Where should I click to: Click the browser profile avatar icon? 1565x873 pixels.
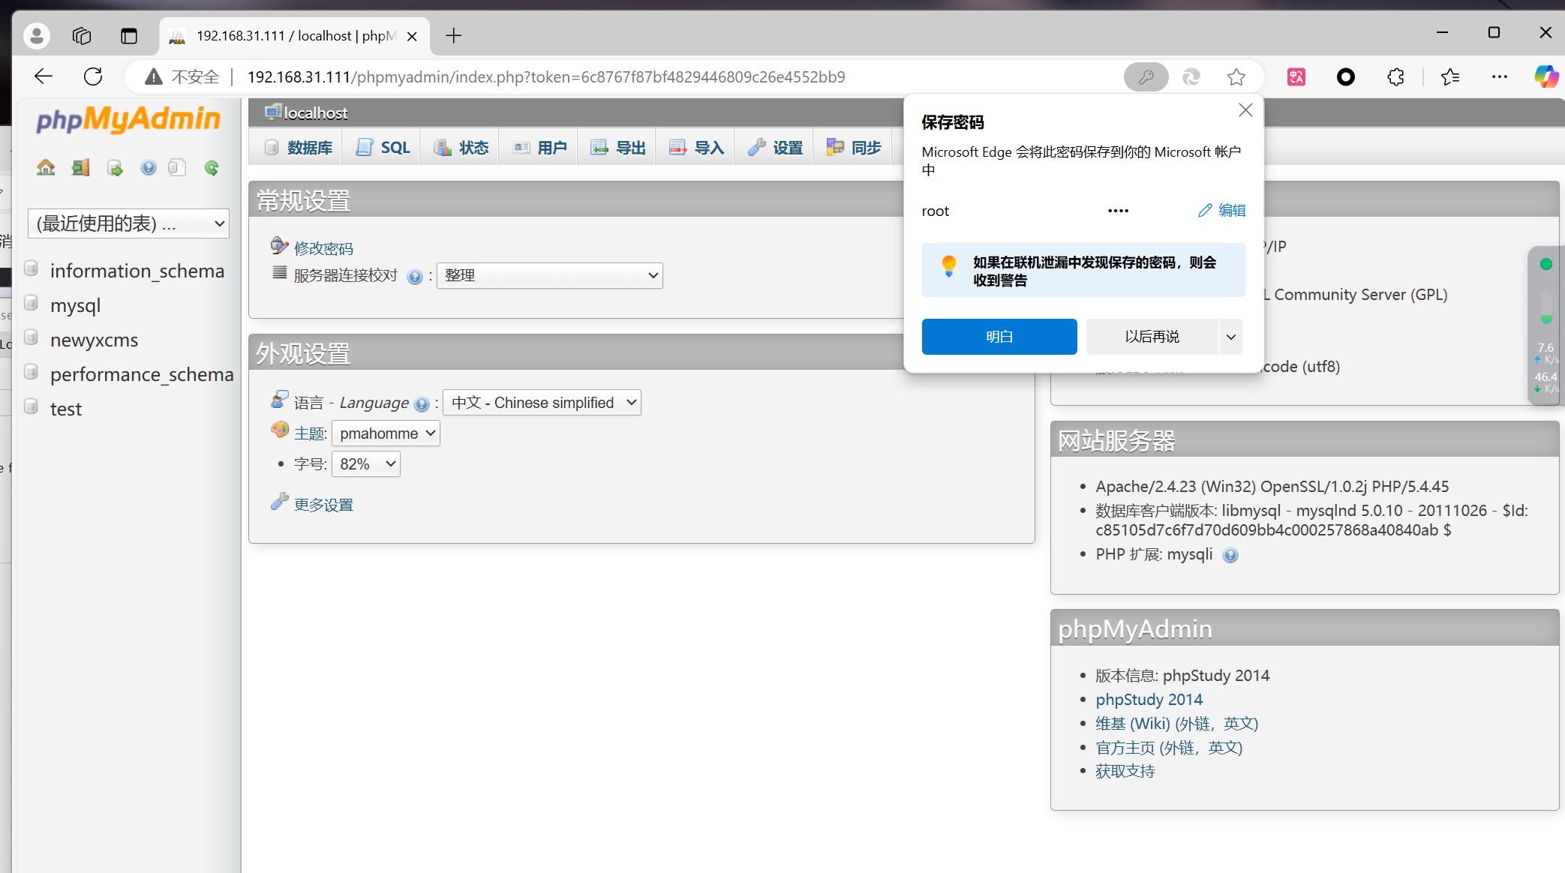[37, 35]
